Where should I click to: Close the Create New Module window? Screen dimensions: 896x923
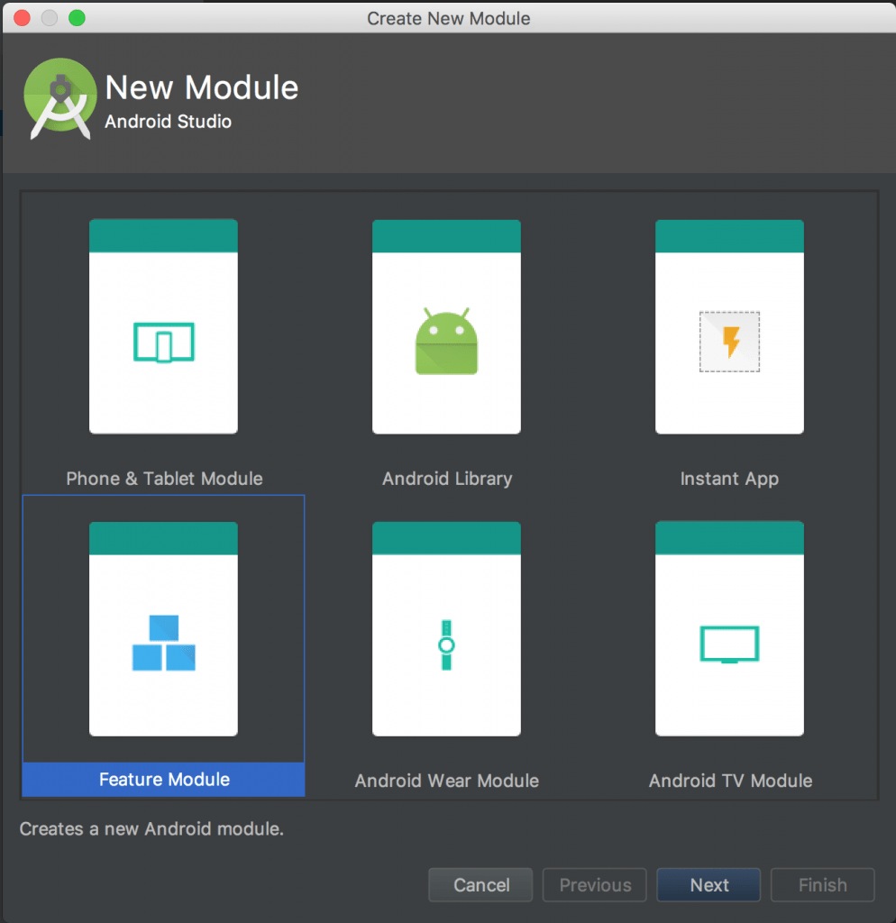point(22,18)
